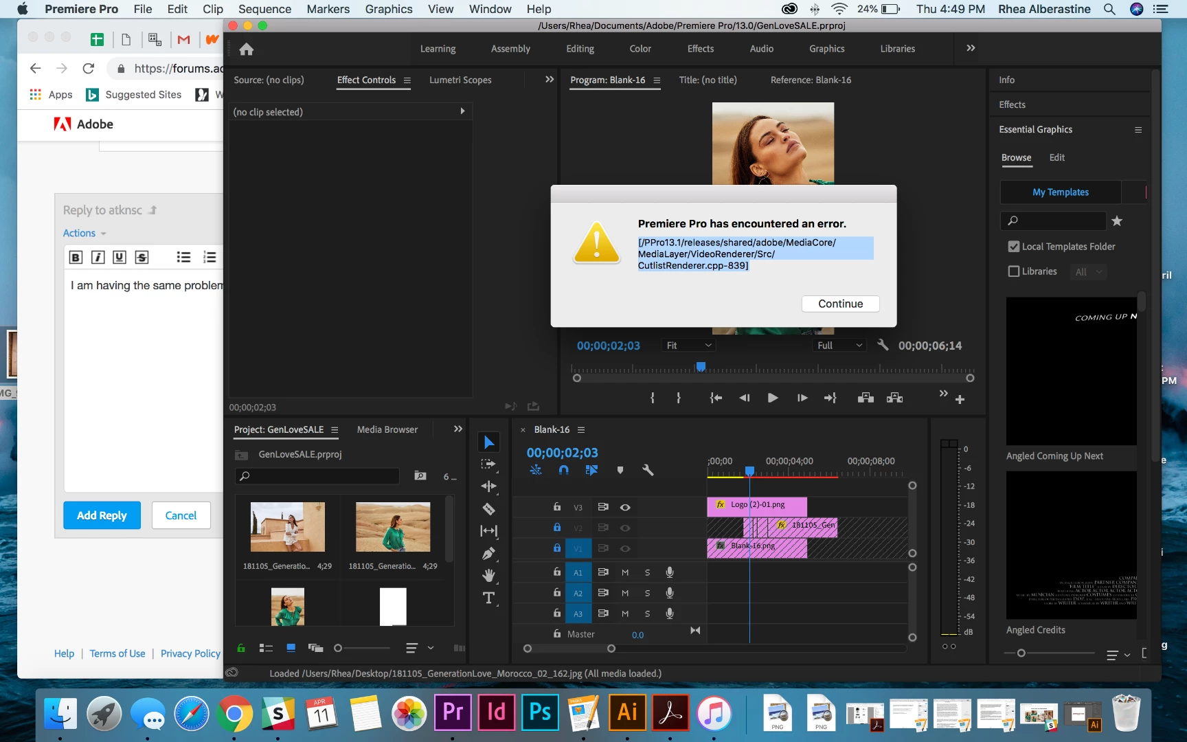1187x742 pixels.
Task: Select the Ripple Edit tool
Action: [488, 486]
